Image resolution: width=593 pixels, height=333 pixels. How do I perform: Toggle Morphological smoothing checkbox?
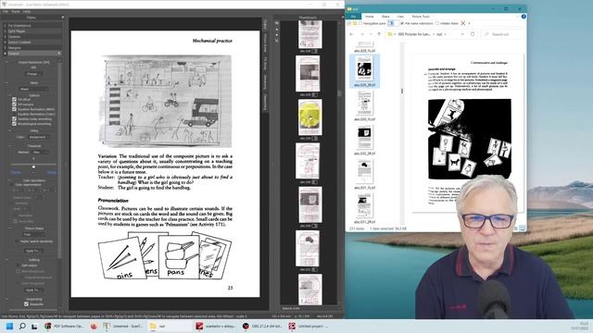pos(15,124)
